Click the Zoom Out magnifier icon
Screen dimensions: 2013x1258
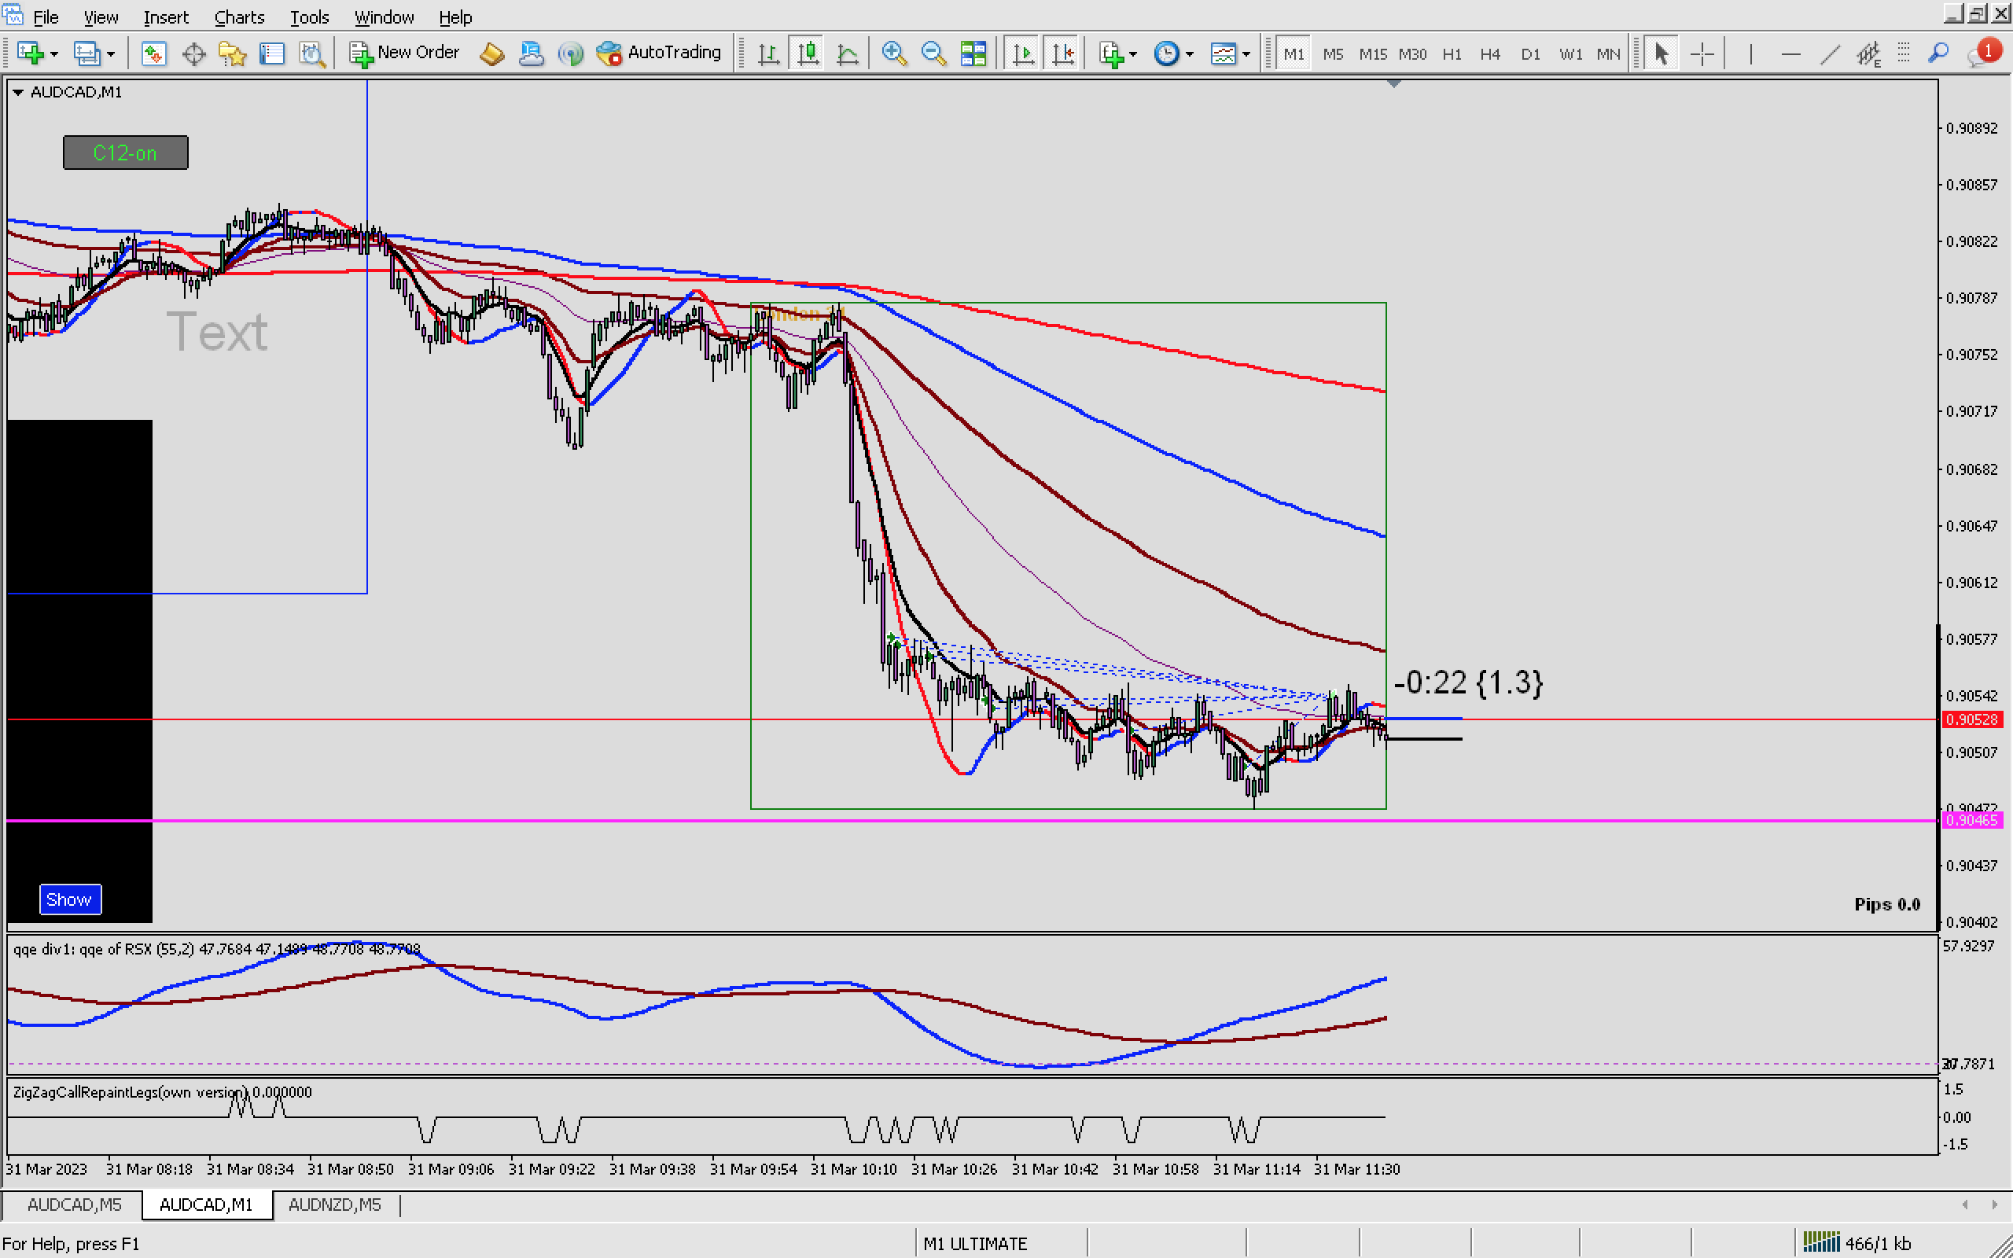[x=933, y=54]
